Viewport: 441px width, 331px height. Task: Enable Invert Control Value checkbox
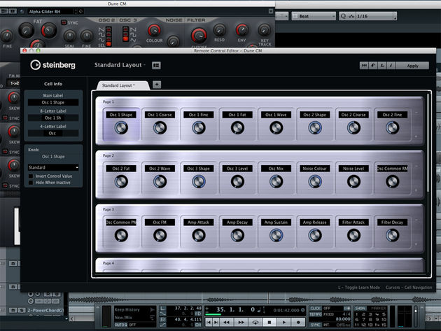31,176
